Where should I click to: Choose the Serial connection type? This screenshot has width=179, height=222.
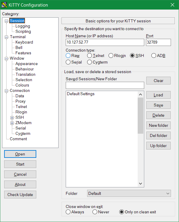pos(68,62)
